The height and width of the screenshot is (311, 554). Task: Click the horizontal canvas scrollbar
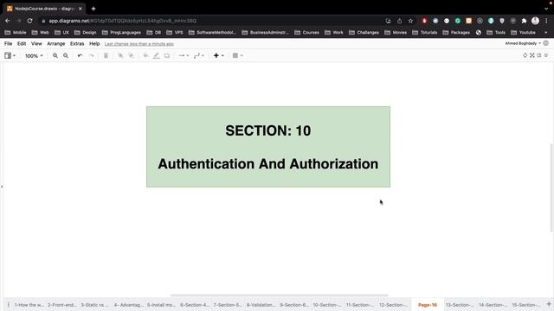coord(279,295)
